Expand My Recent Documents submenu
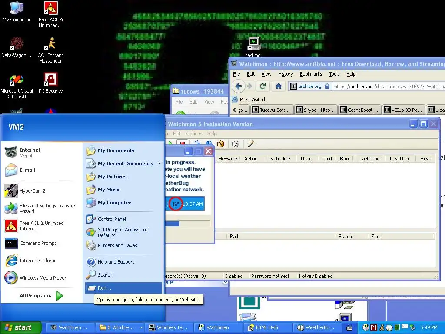The width and height of the screenshot is (445, 334). [x=123, y=164]
